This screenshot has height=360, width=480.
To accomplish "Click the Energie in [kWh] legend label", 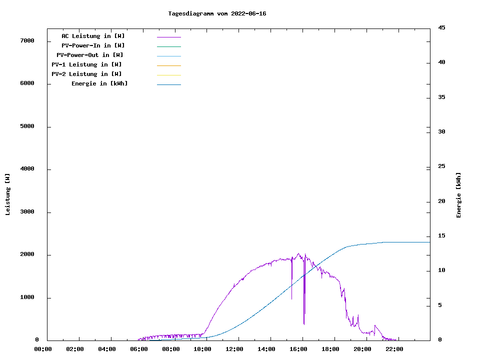I will [99, 83].
